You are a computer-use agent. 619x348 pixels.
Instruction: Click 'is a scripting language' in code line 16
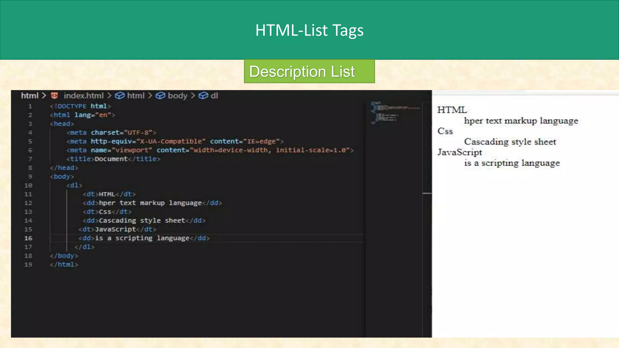[142, 238]
